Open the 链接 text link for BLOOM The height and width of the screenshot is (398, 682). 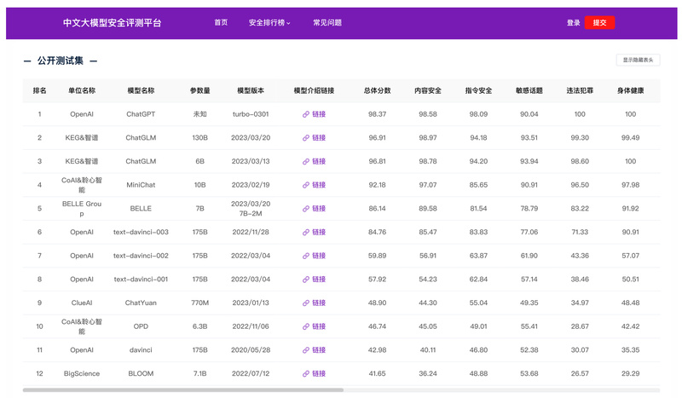click(x=319, y=373)
